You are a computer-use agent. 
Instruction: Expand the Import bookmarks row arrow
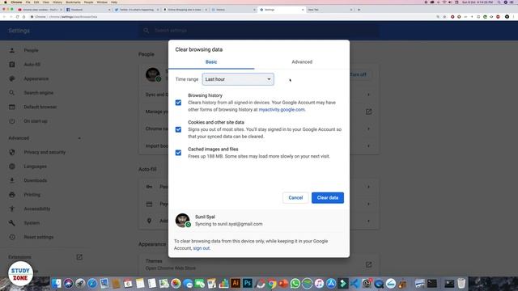(x=369, y=145)
